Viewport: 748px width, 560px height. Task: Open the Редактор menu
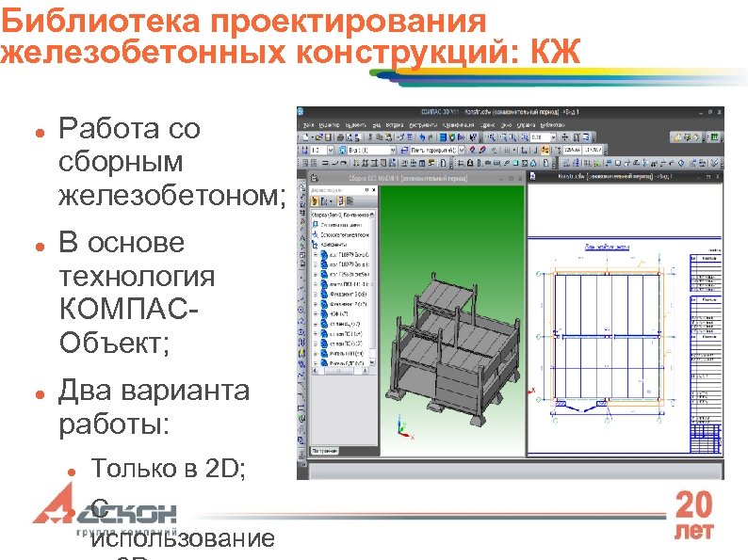point(329,125)
